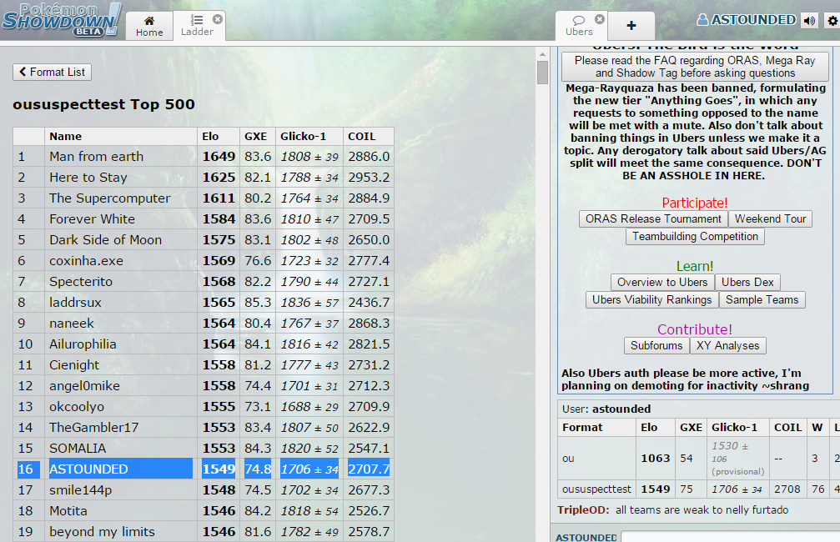Viewport: 840px width, 542px height.
Task: Add a new room with plus button
Action: pos(631,26)
